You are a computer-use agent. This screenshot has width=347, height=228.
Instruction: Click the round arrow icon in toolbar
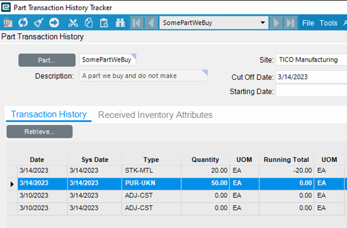click(x=54, y=23)
